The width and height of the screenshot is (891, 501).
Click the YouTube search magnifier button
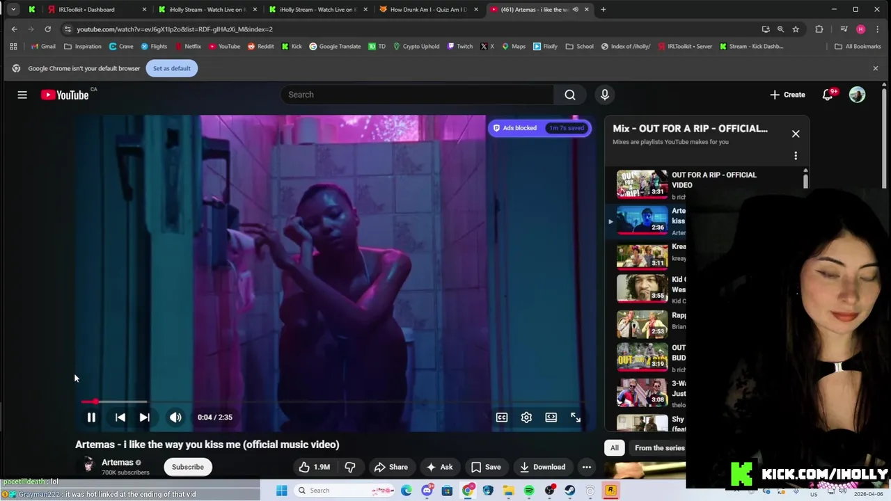tap(570, 95)
